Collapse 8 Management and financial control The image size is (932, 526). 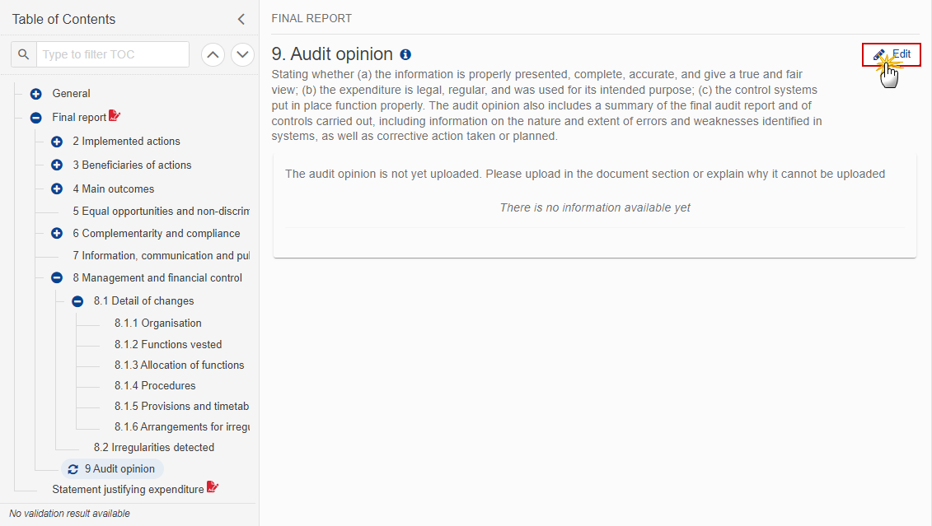click(x=57, y=278)
